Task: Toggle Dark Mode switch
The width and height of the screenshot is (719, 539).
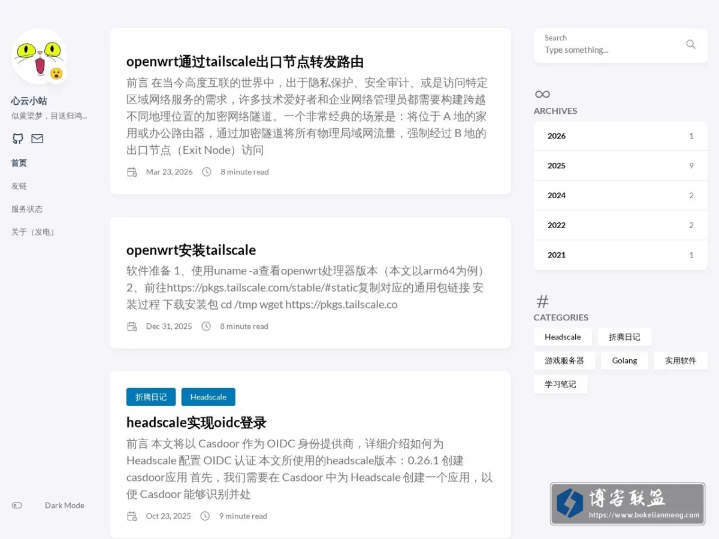Action: click(17, 505)
